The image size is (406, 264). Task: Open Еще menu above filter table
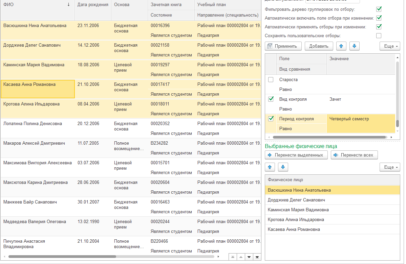click(x=390, y=46)
